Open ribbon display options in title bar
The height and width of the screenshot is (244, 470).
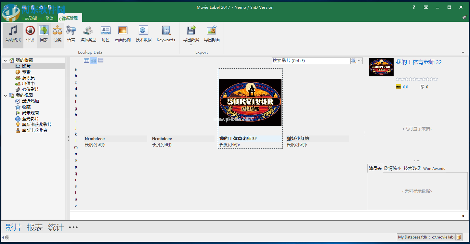(426, 7)
